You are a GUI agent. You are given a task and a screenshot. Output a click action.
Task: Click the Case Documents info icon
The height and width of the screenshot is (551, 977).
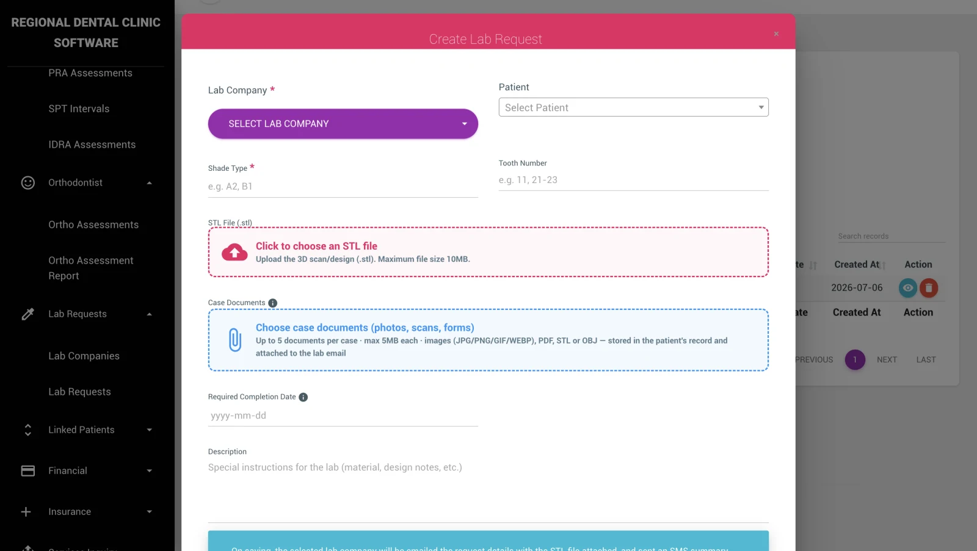[273, 303]
